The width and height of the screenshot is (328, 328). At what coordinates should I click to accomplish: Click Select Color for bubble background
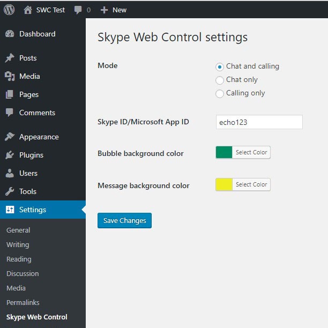tap(251, 152)
